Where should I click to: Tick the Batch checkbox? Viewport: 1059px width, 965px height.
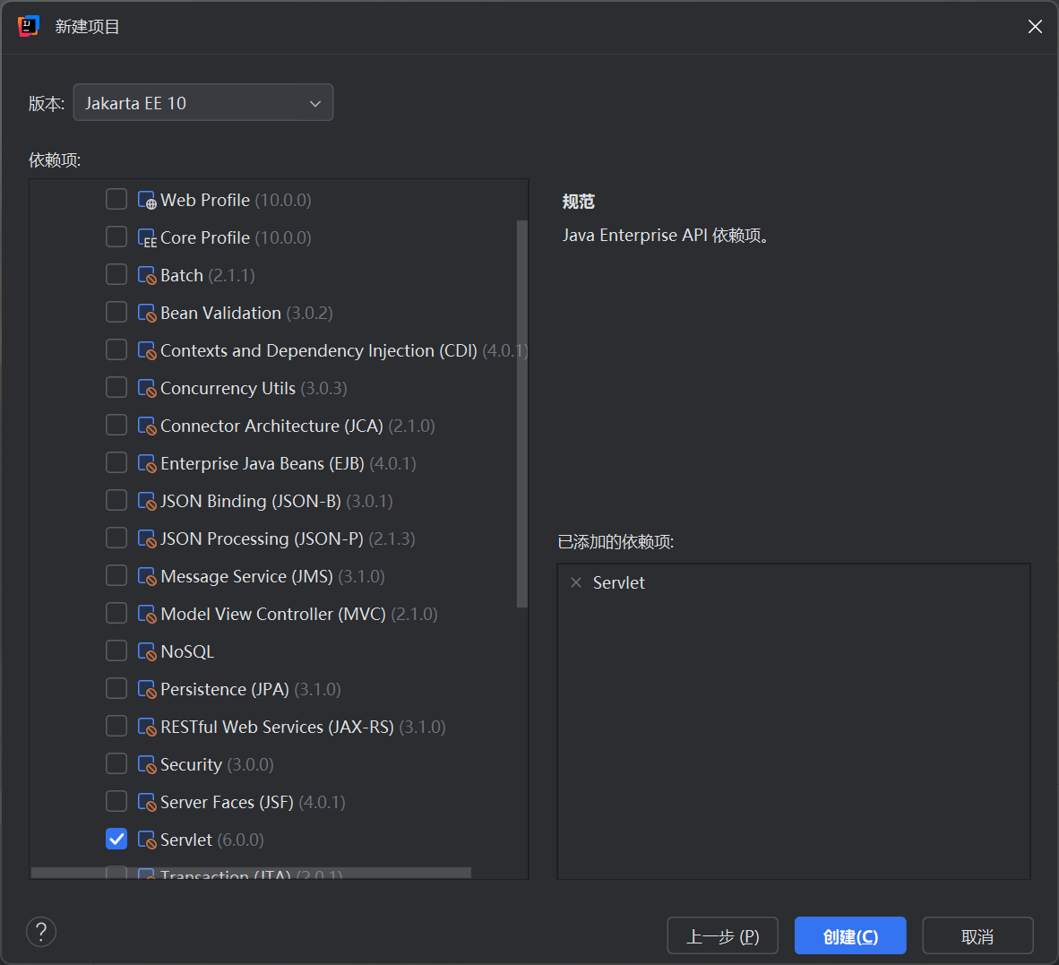pyautogui.click(x=116, y=275)
